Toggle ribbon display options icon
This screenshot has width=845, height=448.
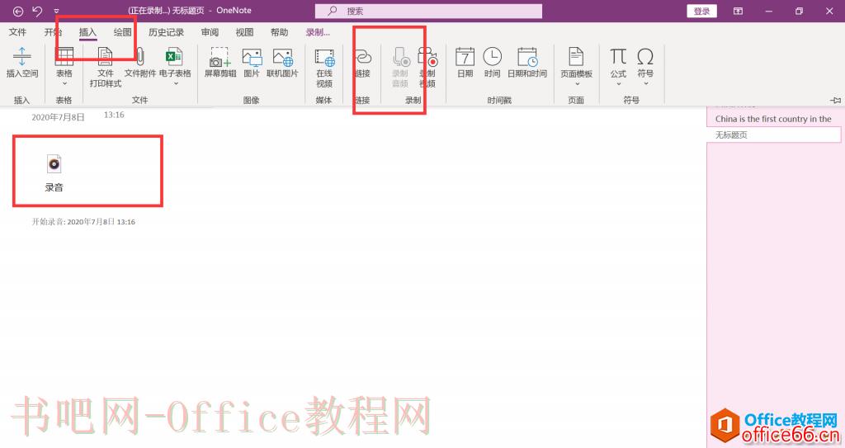(738, 11)
